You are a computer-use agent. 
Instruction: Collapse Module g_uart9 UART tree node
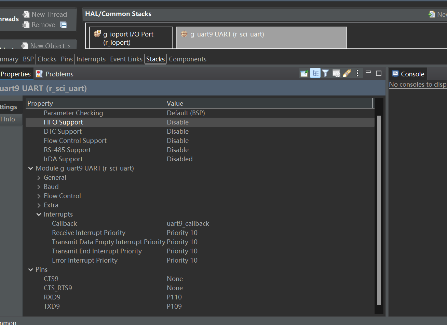[30, 168]
